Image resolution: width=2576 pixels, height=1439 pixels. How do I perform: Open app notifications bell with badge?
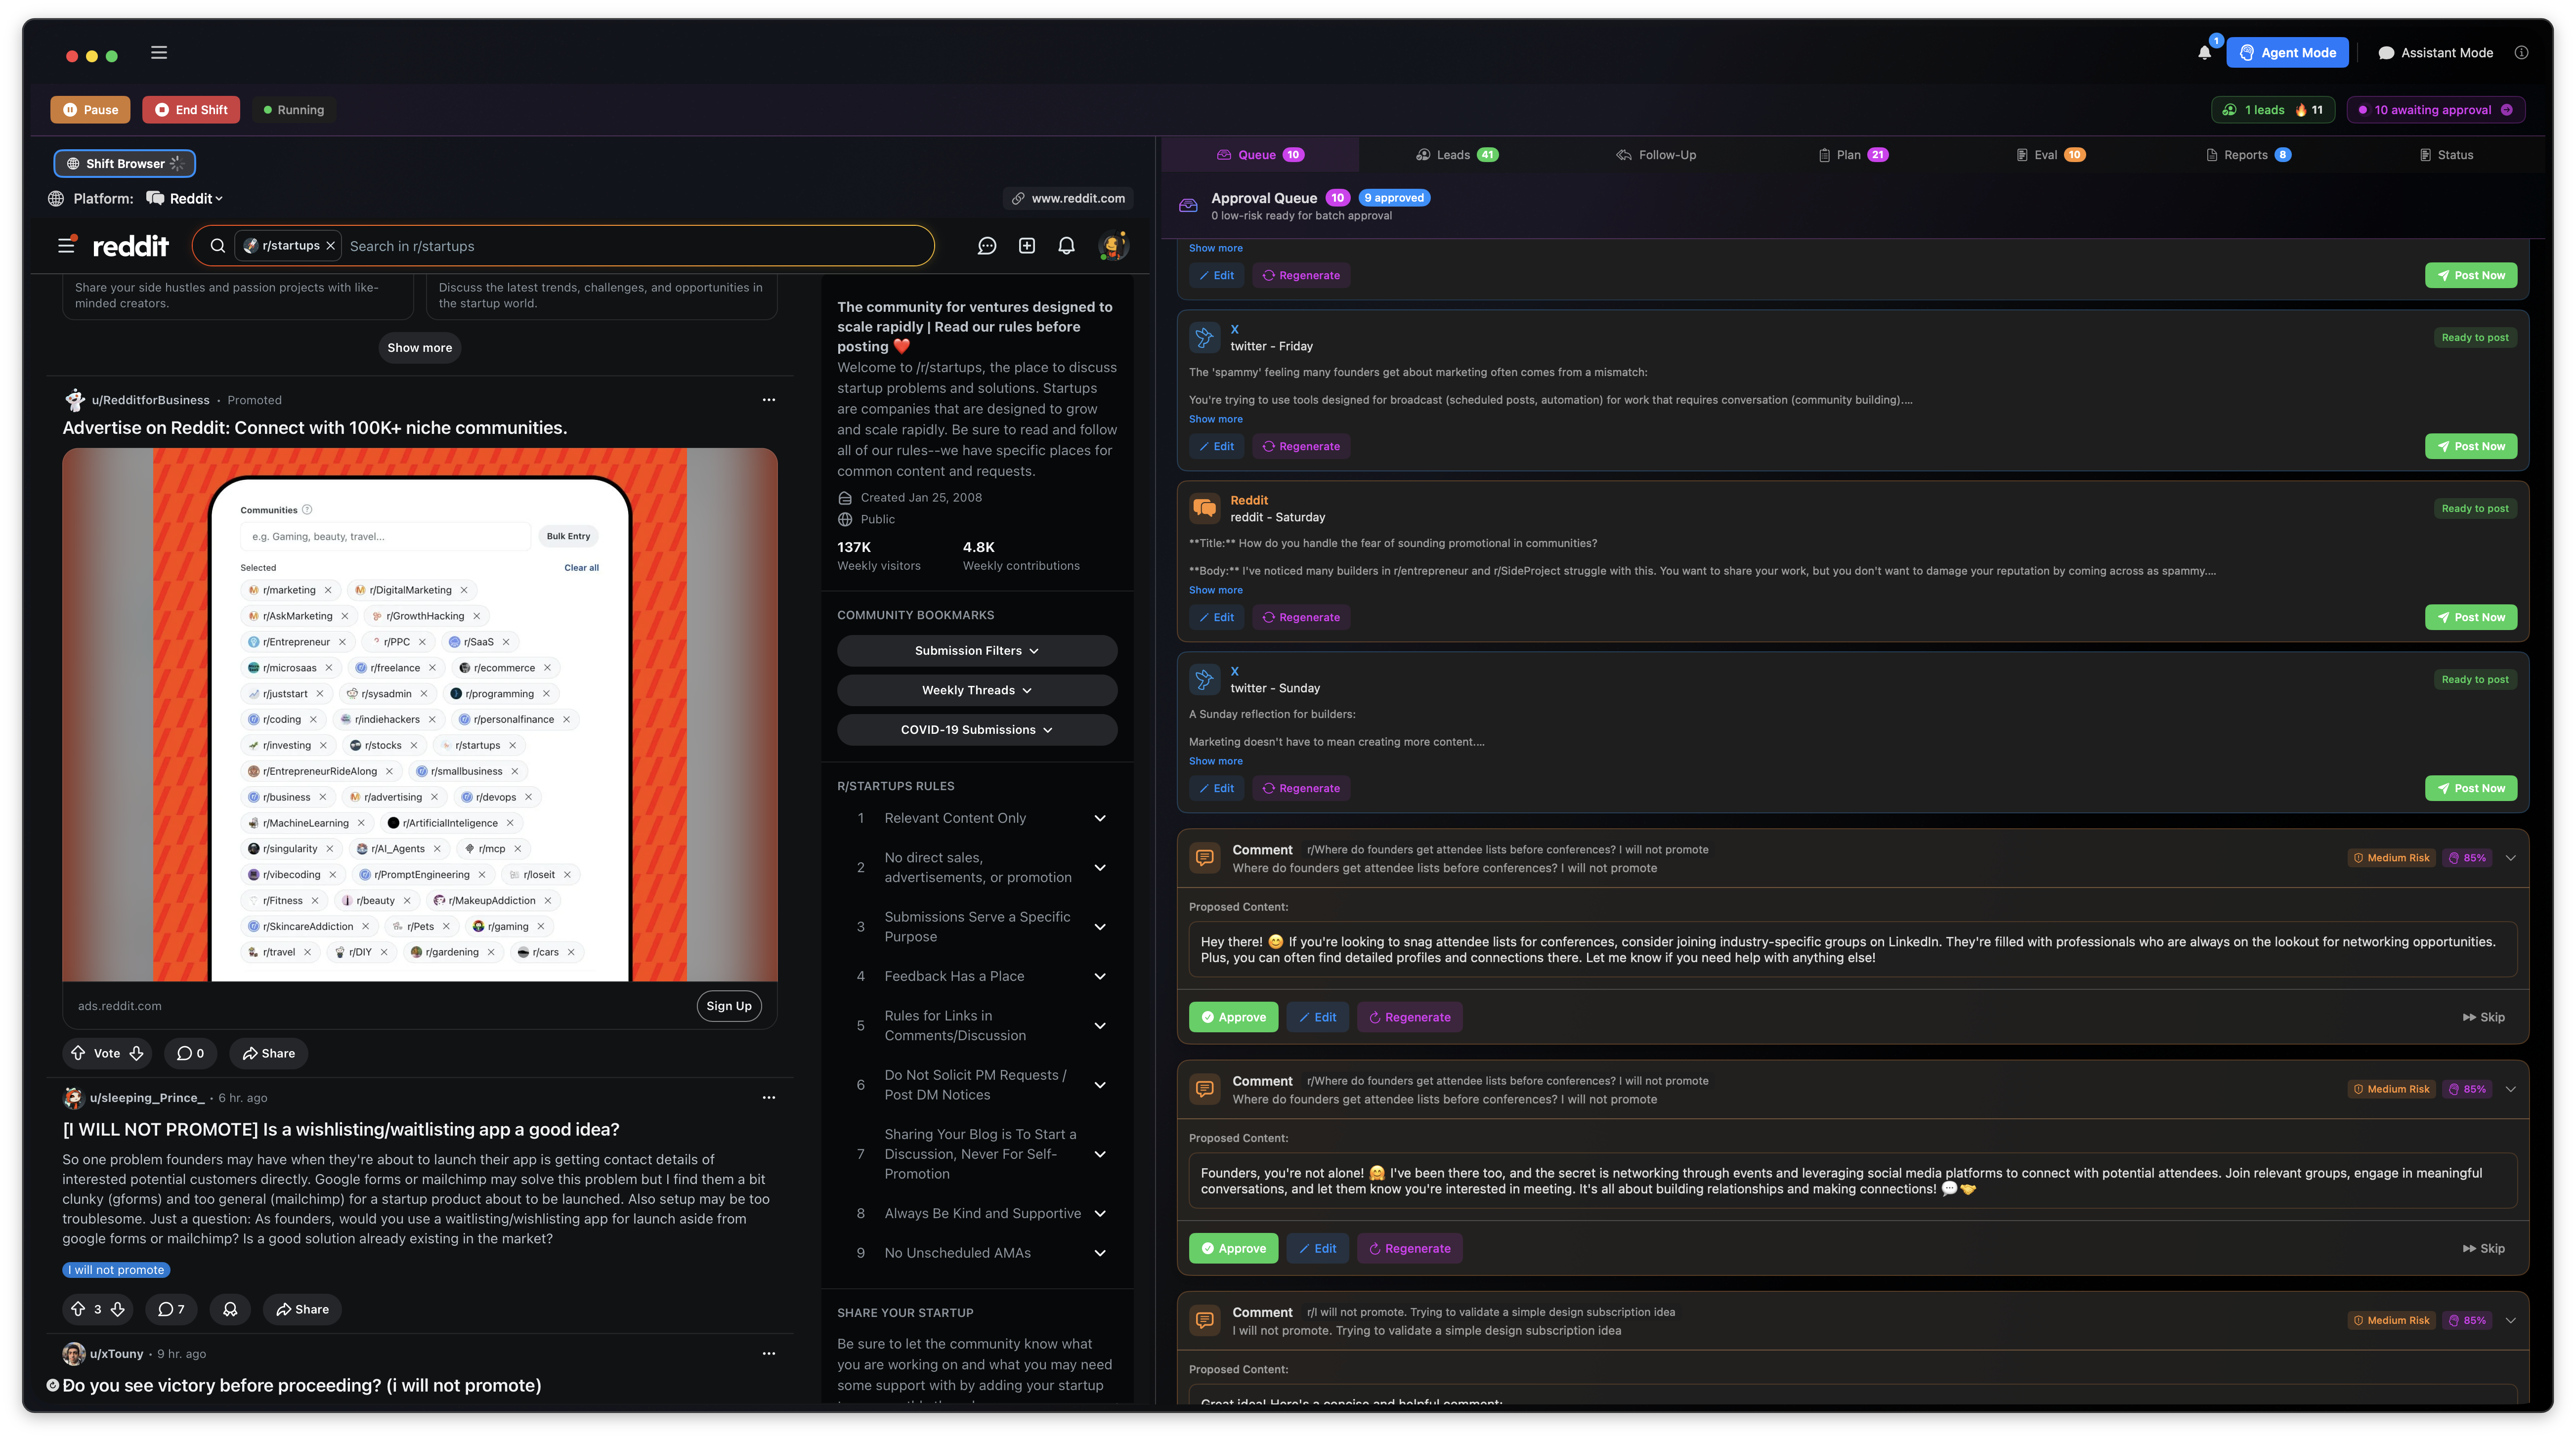2205,52
